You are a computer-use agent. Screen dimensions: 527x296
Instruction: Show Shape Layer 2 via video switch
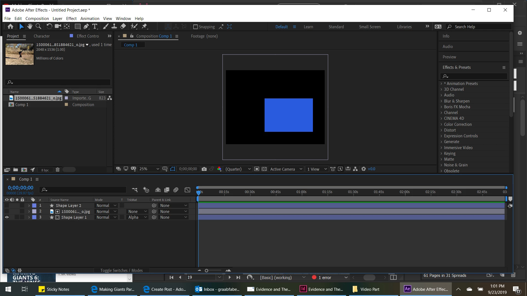pyautogui.click(x=7, y=206)
